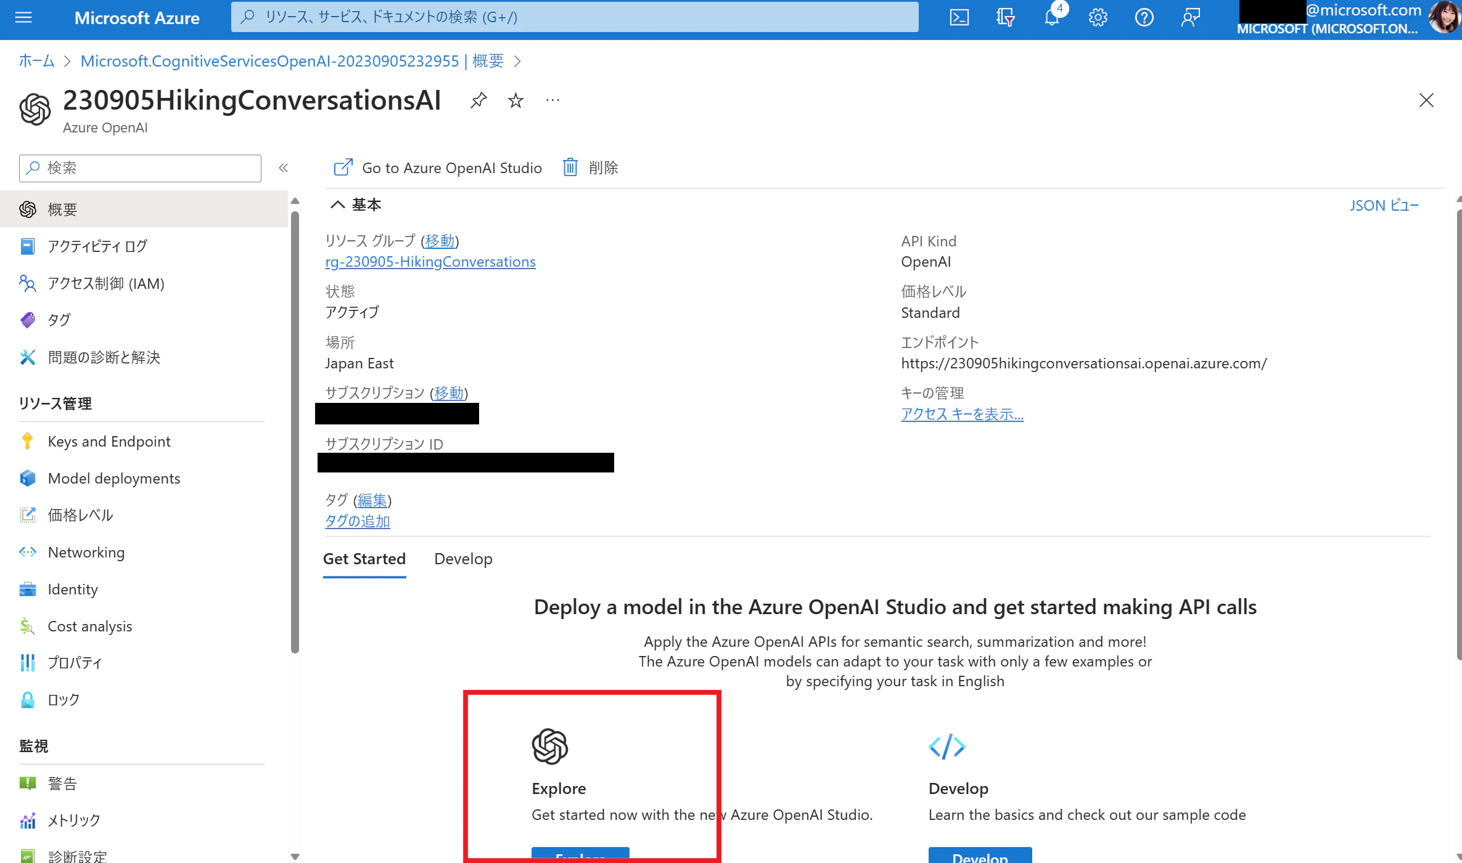Open directories and subscriptions filter icon
The image size is (1462, 863).
[x=1006, y=17]
